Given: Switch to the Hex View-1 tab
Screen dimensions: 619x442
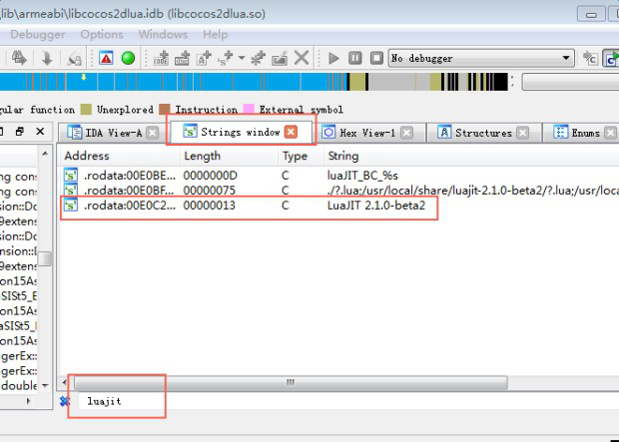Looking at the screenshot, I should pos(367,133).
